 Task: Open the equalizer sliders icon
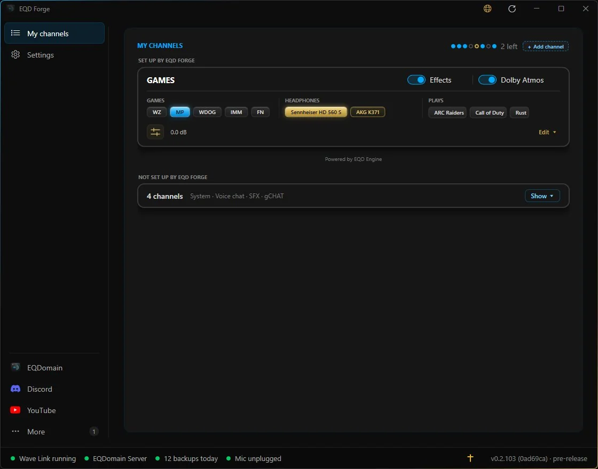pos(155,132)
